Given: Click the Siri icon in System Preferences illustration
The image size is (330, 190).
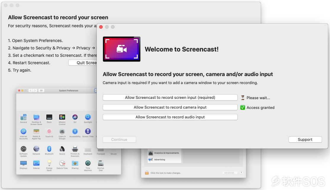Looking at the screenshot, I should tap(75, 117).
